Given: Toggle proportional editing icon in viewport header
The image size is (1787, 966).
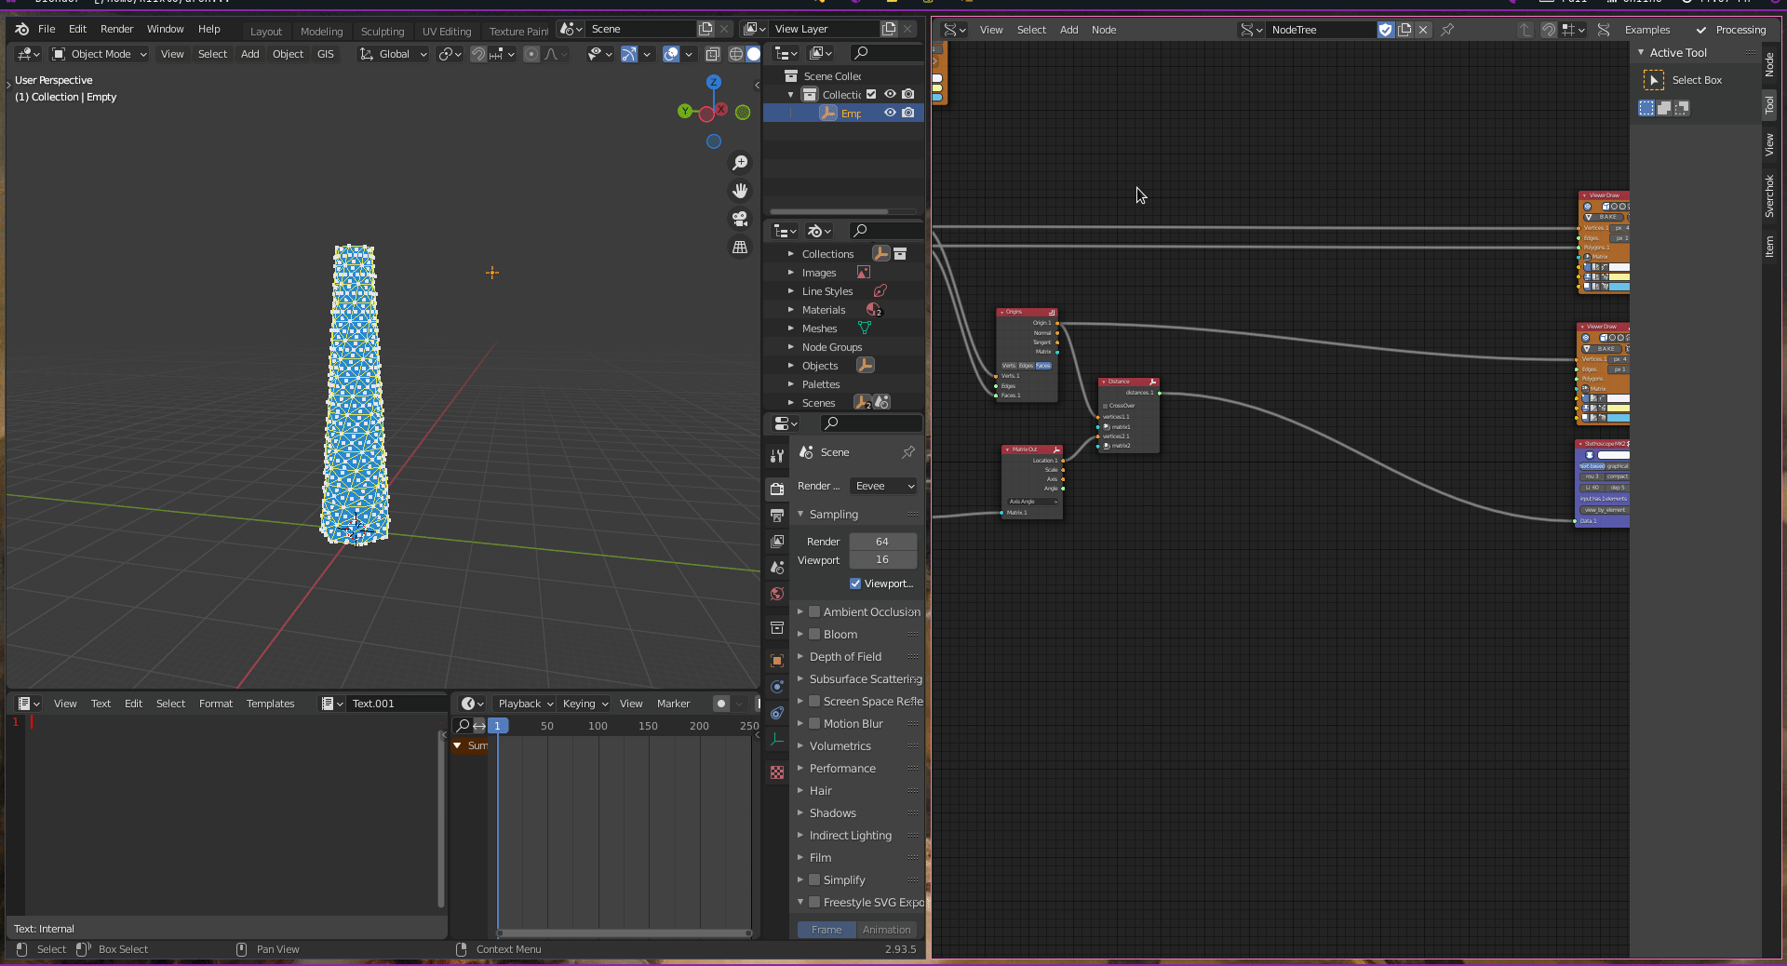Looking at the screenshot, I should click(x=531, y=54).
